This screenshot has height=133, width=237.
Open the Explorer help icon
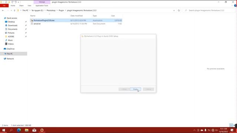[x=235, y=6]
